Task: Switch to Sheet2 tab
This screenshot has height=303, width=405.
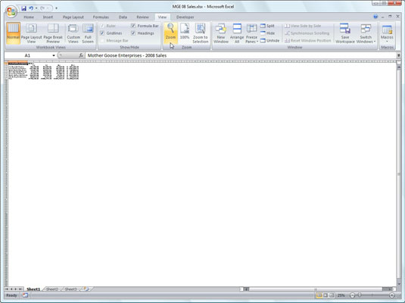Action: pyautogui.click(x=52, y=289)
